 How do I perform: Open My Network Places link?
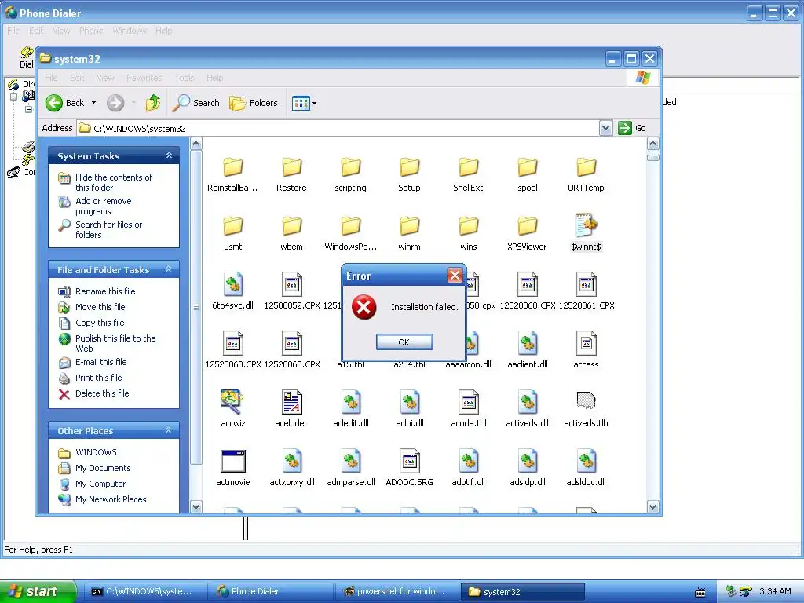click(x=111, y=499)
